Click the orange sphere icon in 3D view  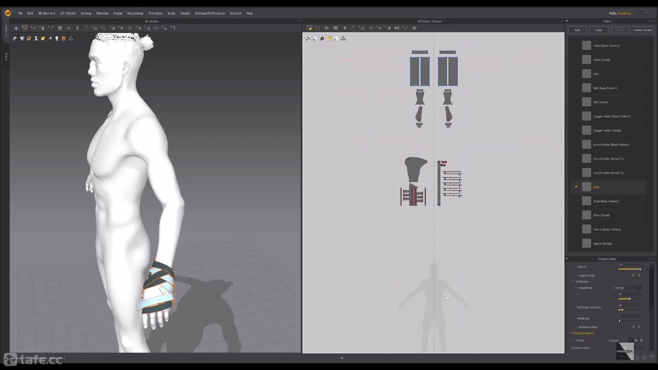(x=64, y=38)
